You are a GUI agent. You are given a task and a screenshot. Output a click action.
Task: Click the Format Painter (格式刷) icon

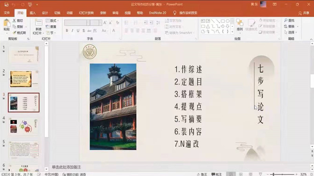tap(18, 33)
